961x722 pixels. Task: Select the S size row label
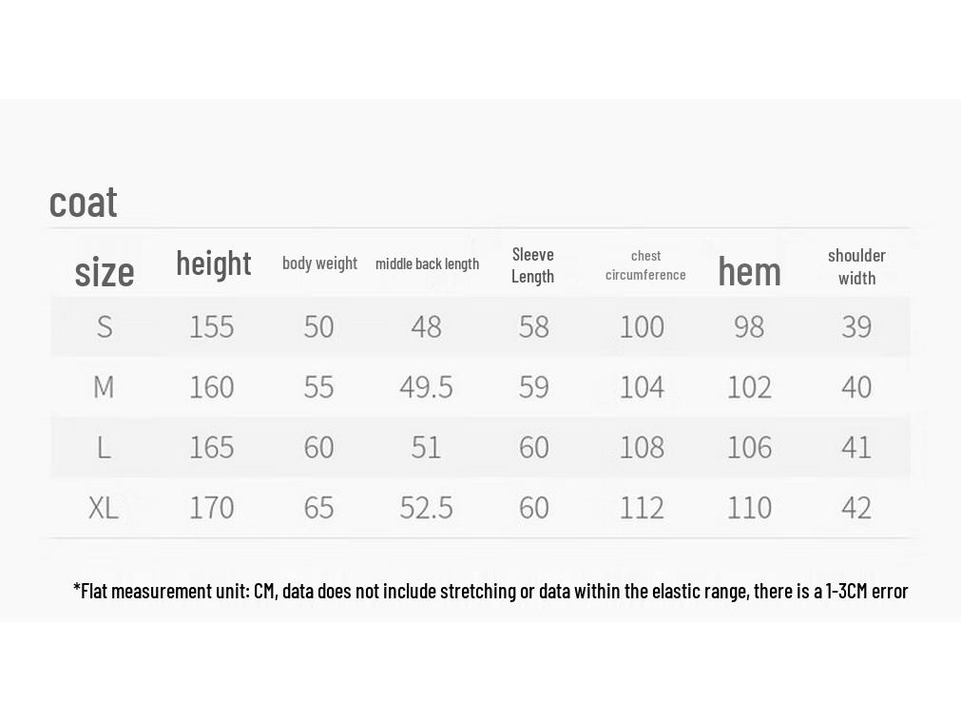[105, 327]
